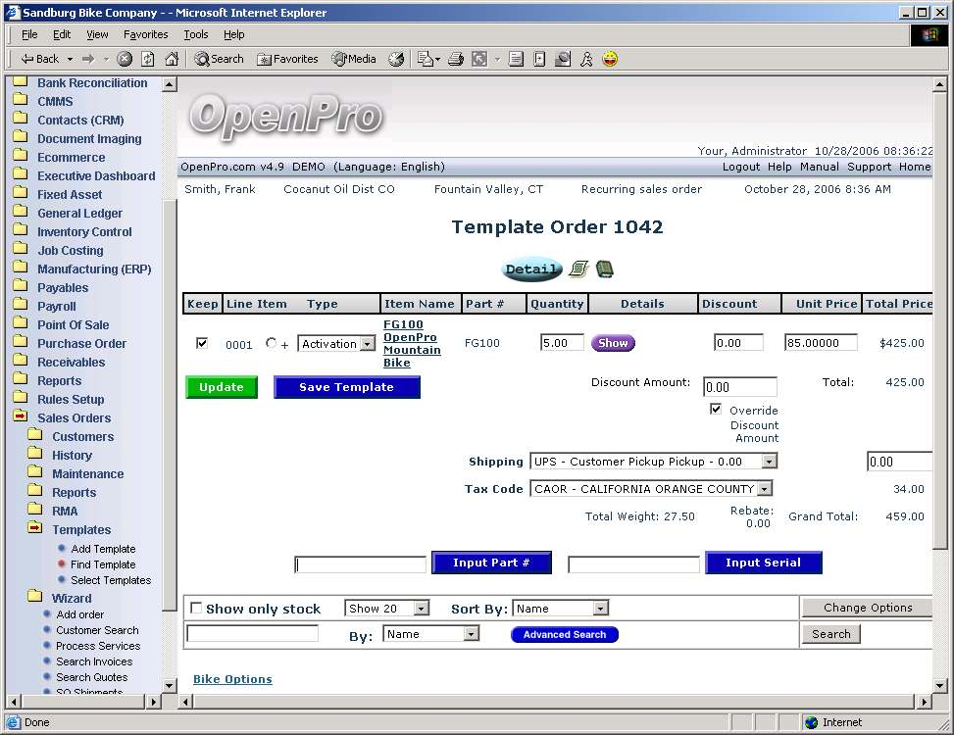Image resolution: width=954 pixels, height=735 pixels.
Task: Expand the Tax Code dropdown
Action: coord(764,489)
